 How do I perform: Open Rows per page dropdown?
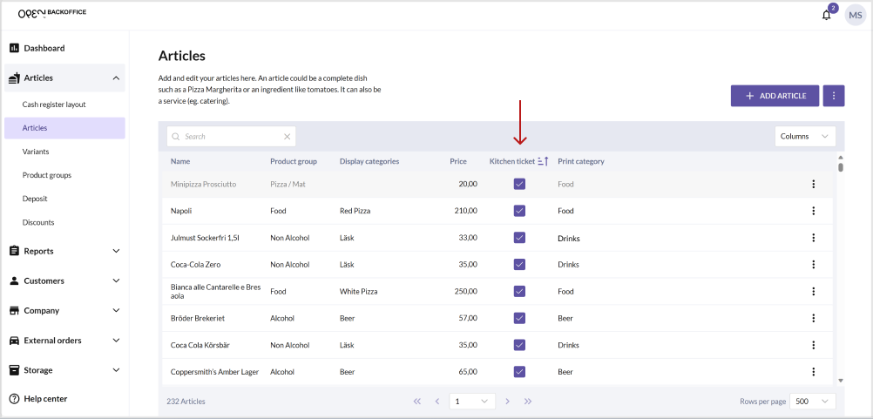coord(814,402)
